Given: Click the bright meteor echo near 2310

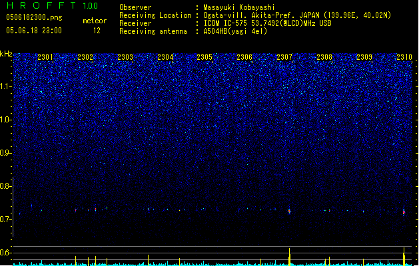Looking at the screenshot, I should (x=404, y=212).
